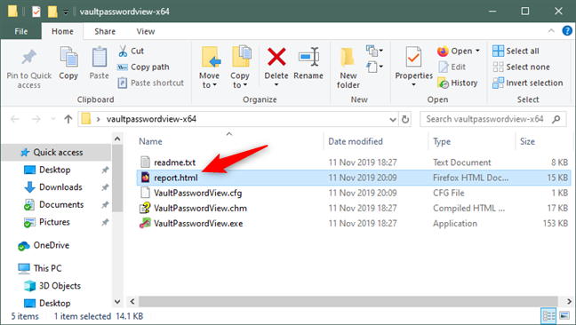576x325 pixels.
Task: Expand the Open with dropdown arrow
Action: coord(477,51)
